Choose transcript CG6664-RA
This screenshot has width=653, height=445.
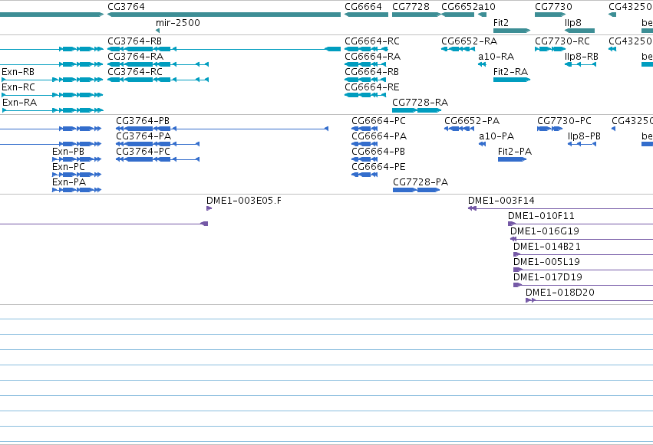[372, 57]
